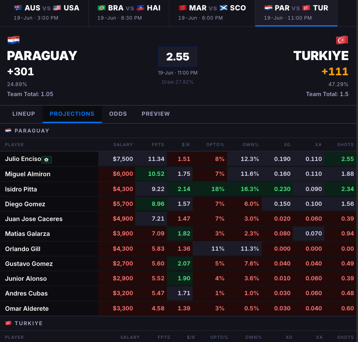Open the Odds tab
The height and width of the screenshot is (342, 358).
coord(118,114)
